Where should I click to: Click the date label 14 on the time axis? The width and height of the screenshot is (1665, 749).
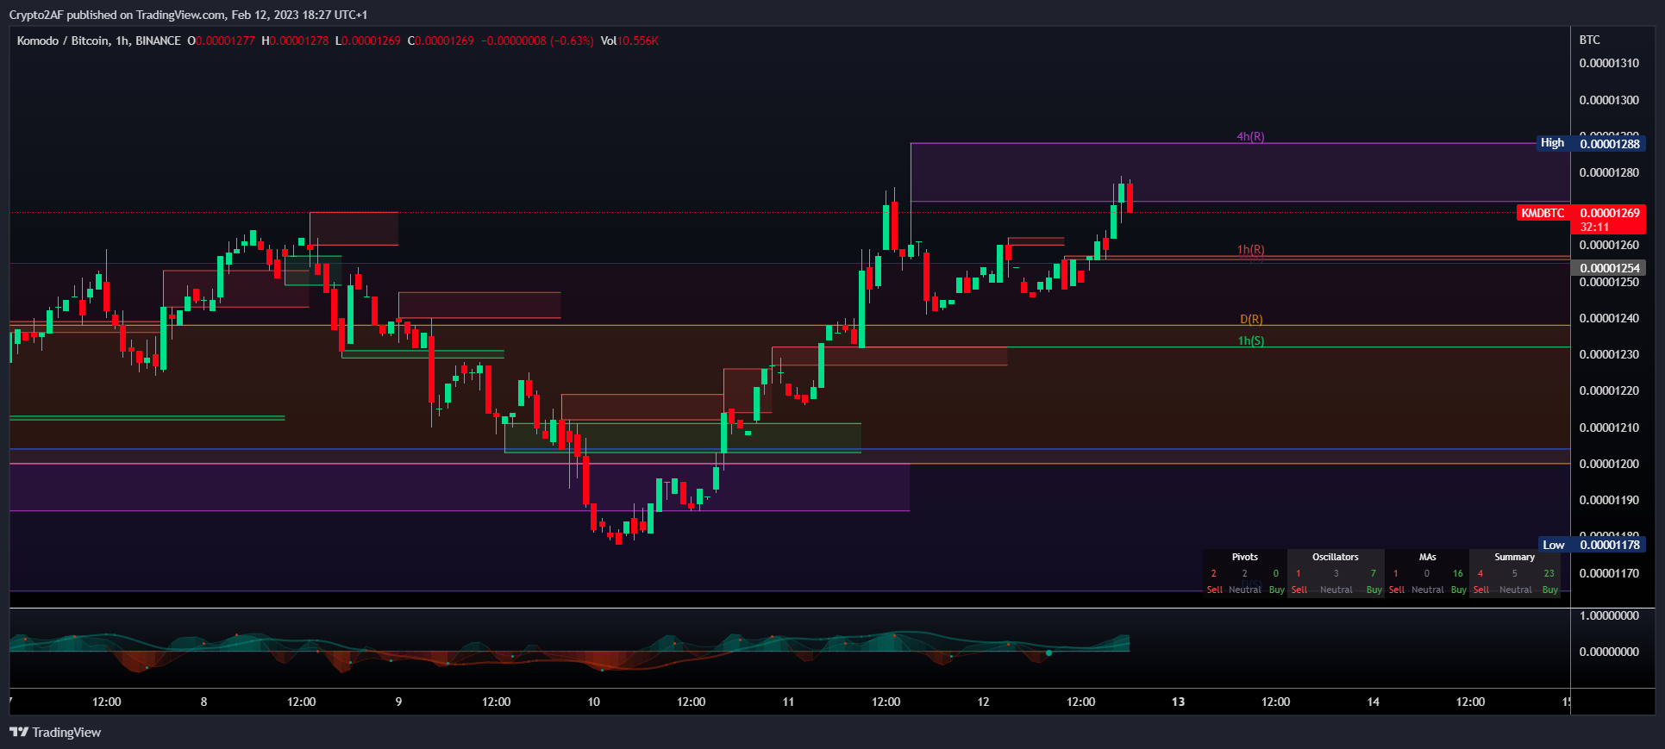pos(1373,702)
